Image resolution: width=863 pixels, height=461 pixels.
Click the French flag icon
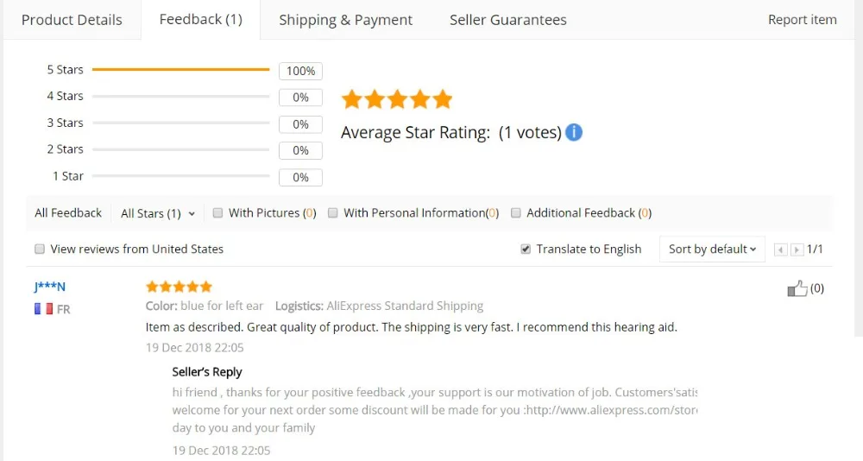[x=43, y=309]
